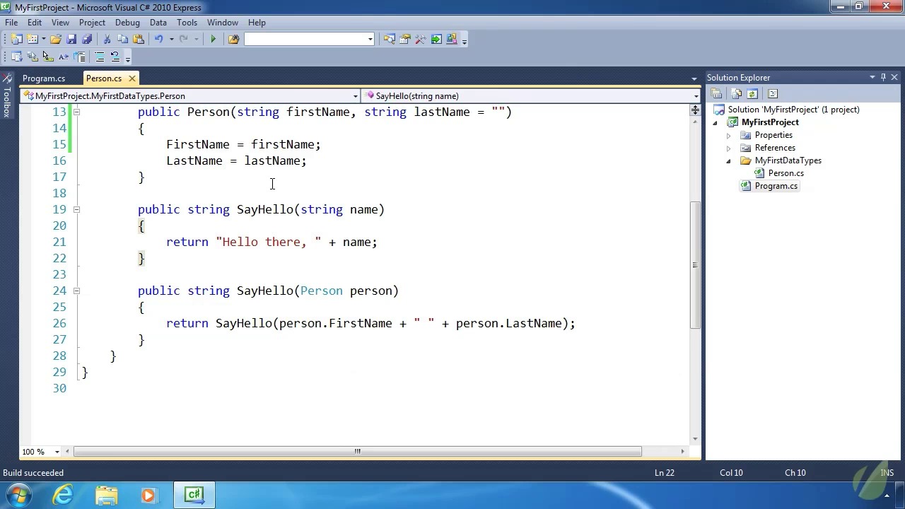The width and height of the screenshot is (905, 509).
Task: Collapse SayHello(Person person) outlining at line 24
Action: pos(76,291)
